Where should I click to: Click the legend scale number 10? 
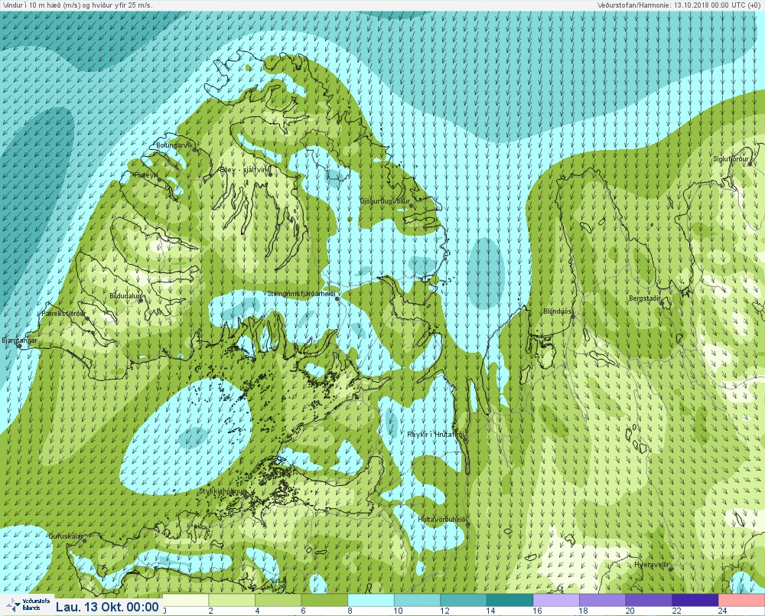click(398, 611)
